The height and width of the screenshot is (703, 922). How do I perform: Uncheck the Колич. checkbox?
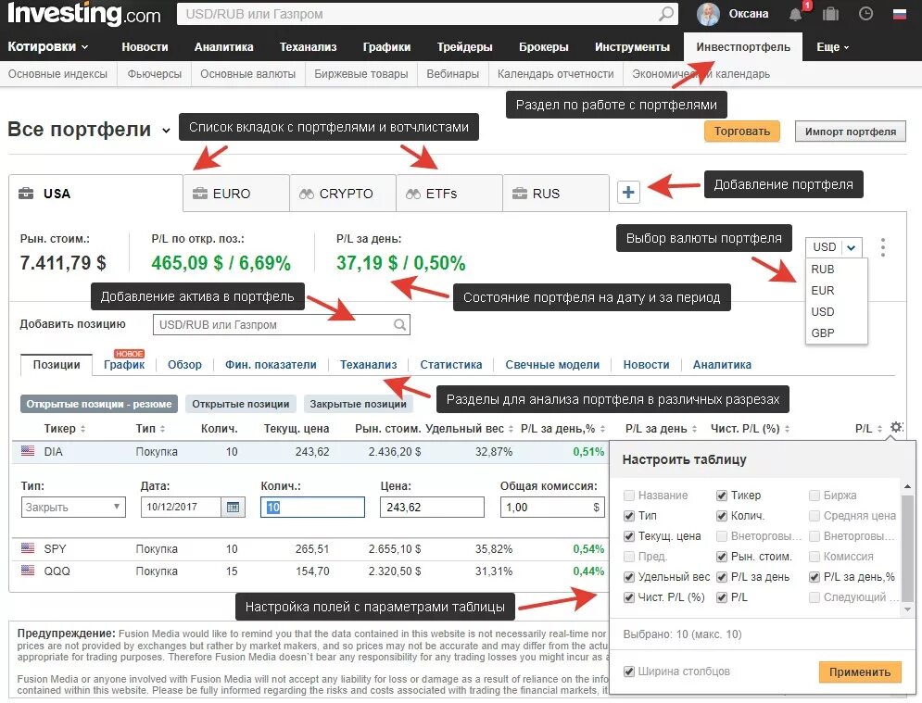click(722, 516)
